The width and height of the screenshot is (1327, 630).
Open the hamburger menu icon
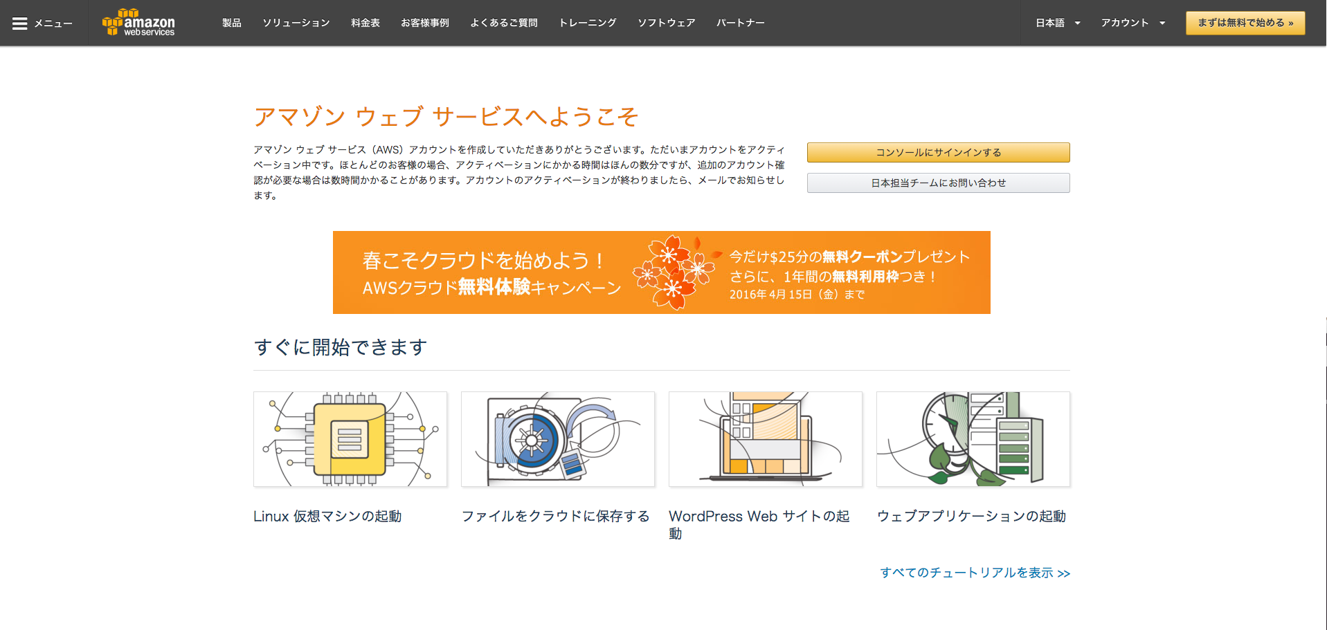tap(20, 22)
